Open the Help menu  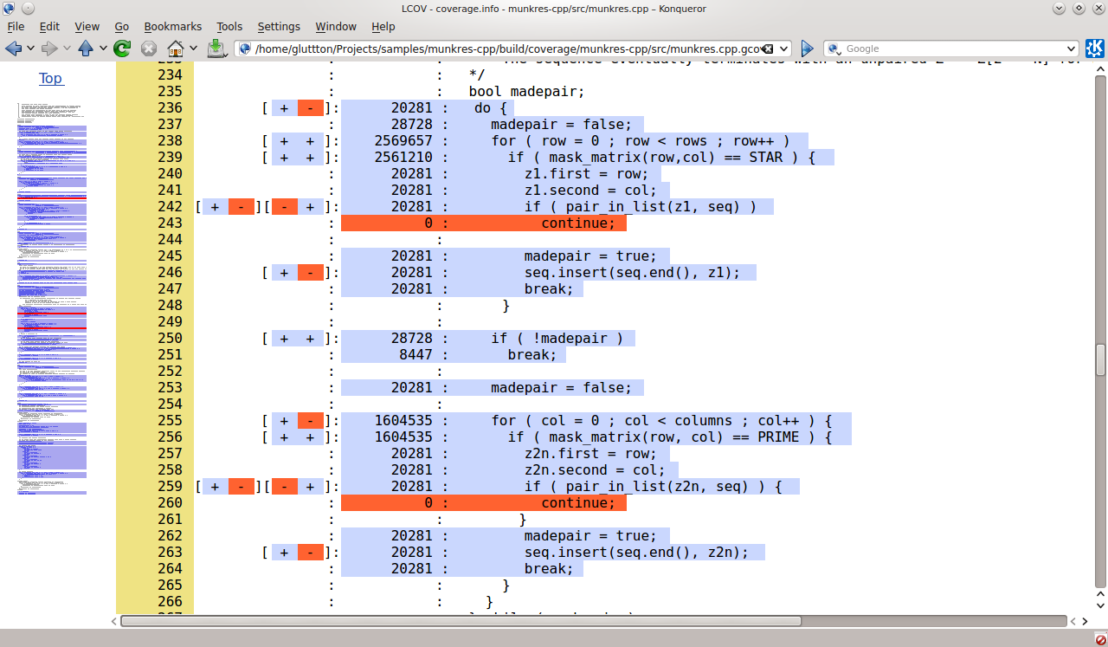[x=383, y=27]
